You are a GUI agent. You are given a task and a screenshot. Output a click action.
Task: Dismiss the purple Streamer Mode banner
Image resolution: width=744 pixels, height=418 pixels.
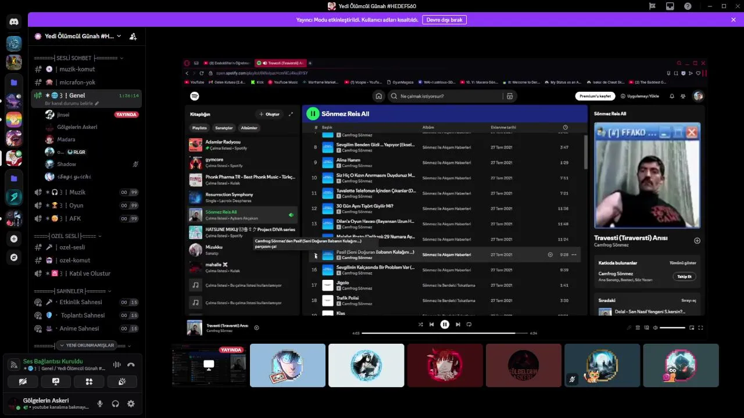click(734, 20)
